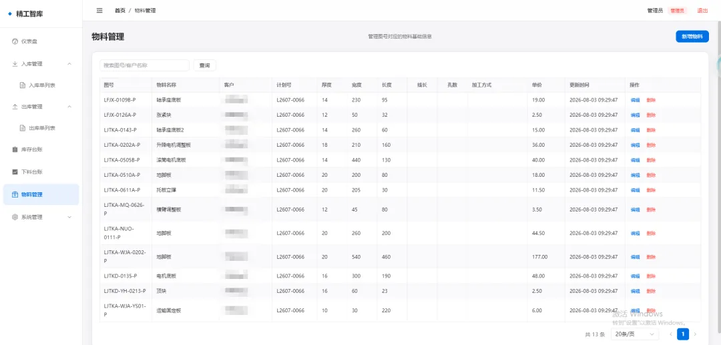Edit the 张紧块 row
721x345 pixels.
(635, 115)
